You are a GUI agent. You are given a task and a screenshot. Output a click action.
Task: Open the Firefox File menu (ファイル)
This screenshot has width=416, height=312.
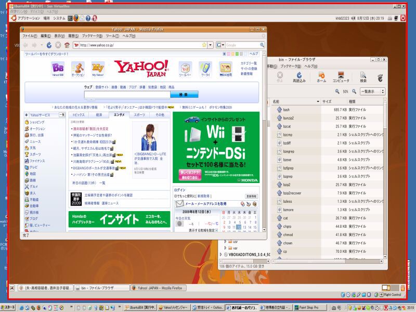click(x=30, y=36)
